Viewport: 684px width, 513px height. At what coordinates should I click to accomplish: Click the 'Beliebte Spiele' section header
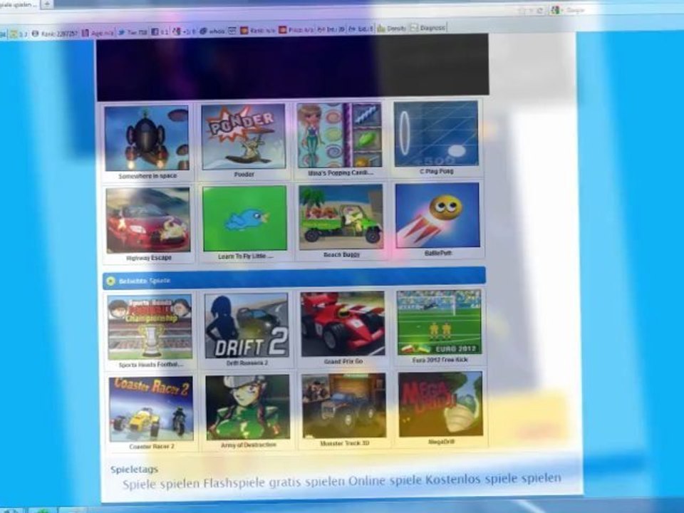coord(294,279)
